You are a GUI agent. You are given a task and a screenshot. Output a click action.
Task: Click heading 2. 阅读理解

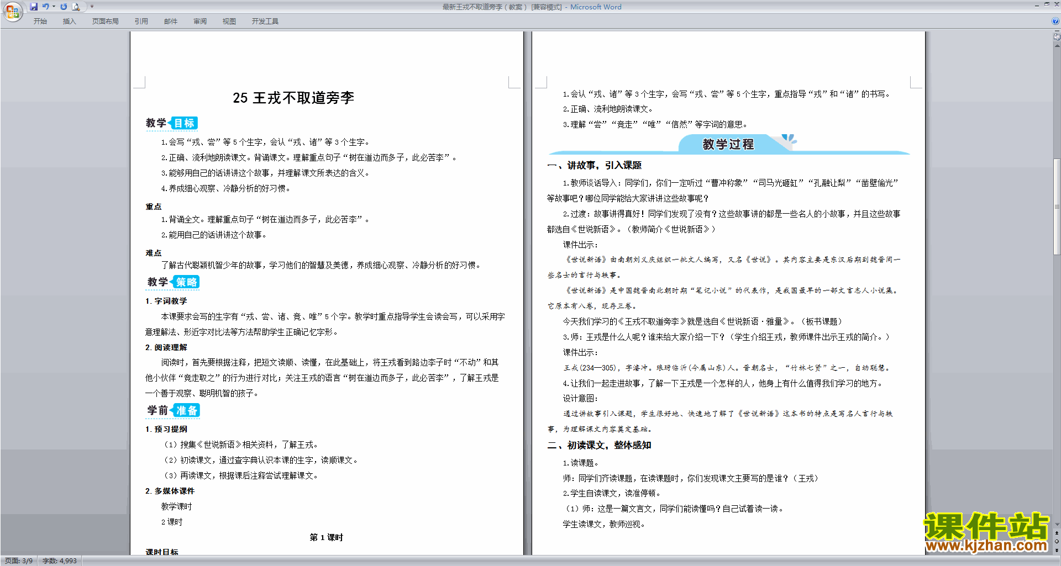(166, 347)
